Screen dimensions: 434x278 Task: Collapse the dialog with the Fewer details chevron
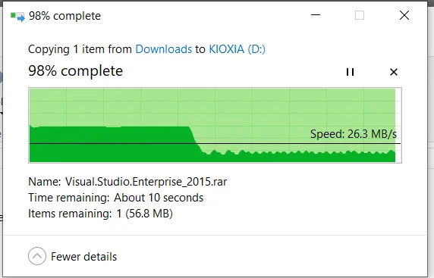coord(37,256)
